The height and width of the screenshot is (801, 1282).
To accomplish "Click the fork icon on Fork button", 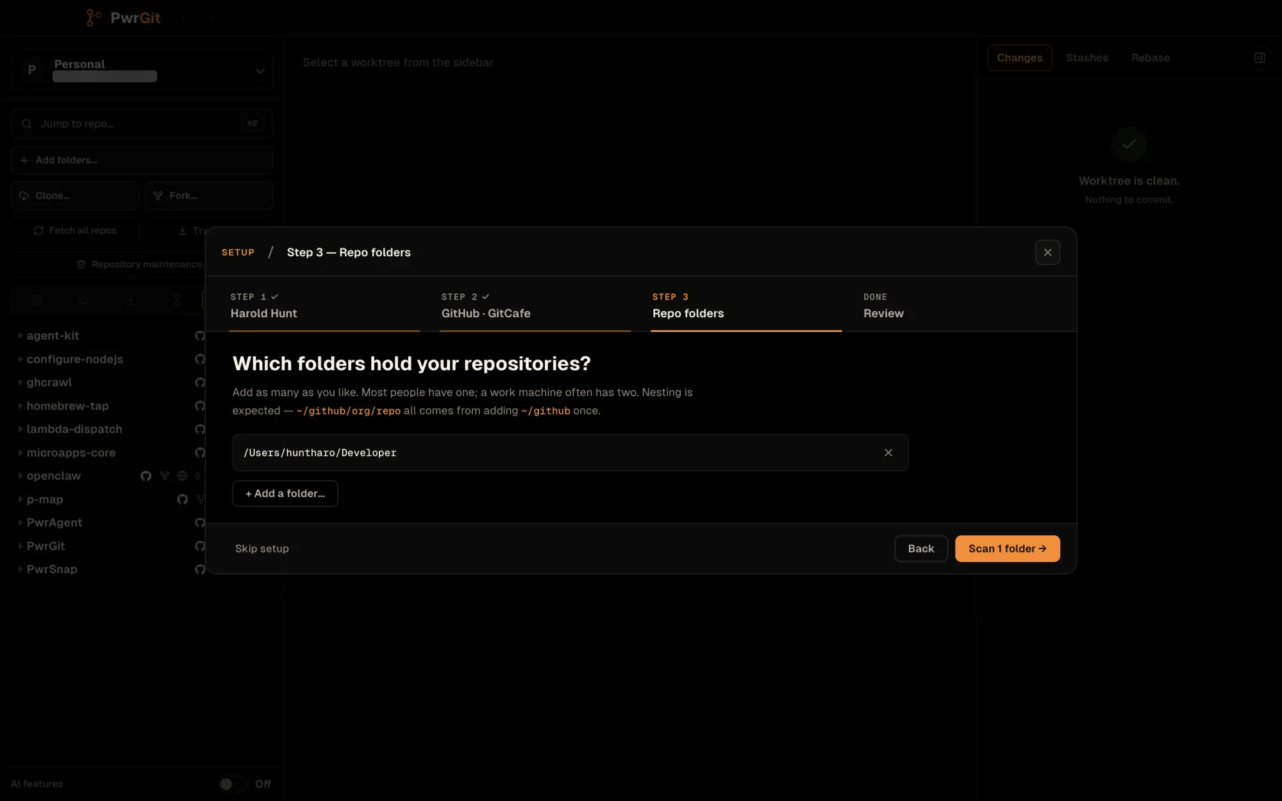I will pos(158,195).
